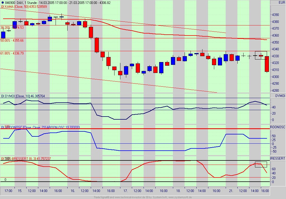Click the 4360 price axis value
The image size is (286, 199).
pos(275,35)
